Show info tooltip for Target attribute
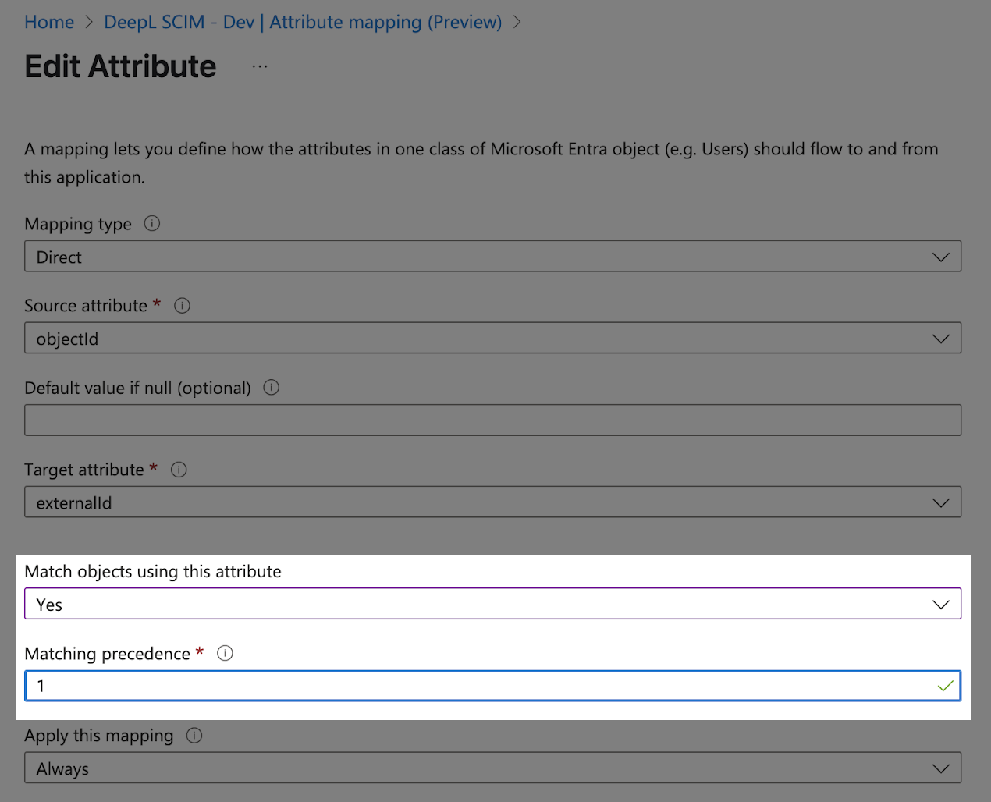Viewport: 991px width, 802px height. 179,470
